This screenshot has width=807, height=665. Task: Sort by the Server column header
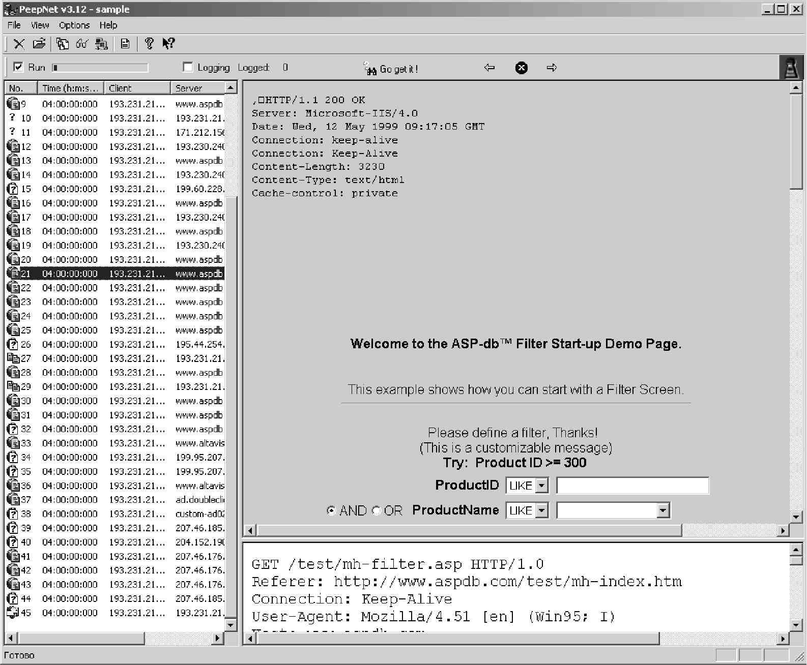197,88
